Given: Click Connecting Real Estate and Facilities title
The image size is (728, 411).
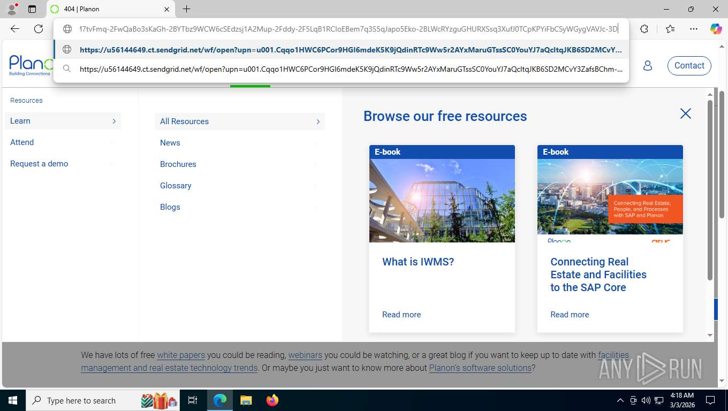Looking at the screenshot, I should pos(598,275).
